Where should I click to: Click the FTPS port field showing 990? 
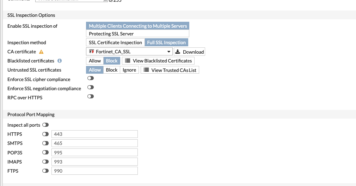94,171
